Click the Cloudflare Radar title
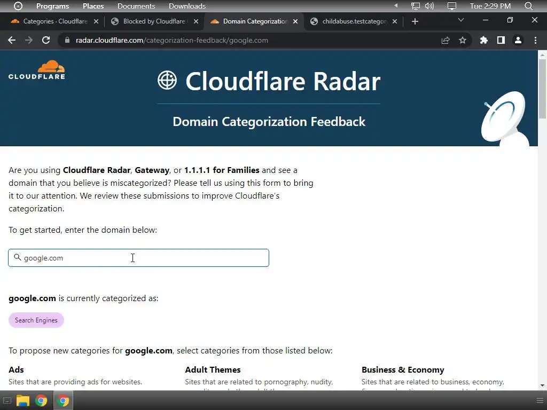The image size is (547, 410). click(x=283, y=81)
